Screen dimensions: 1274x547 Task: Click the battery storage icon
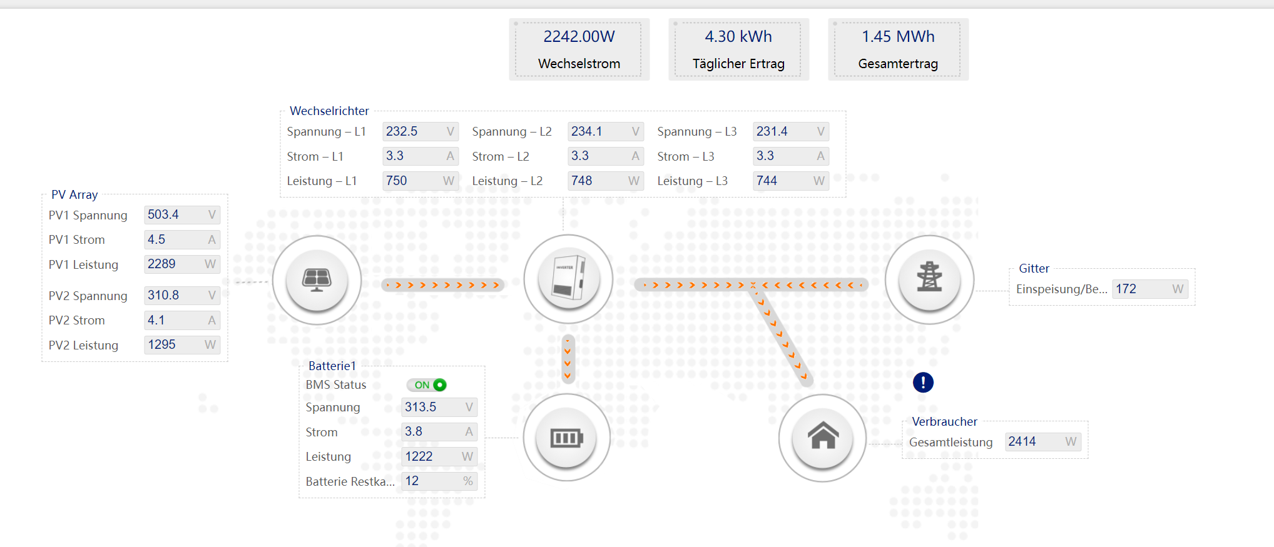566,438
